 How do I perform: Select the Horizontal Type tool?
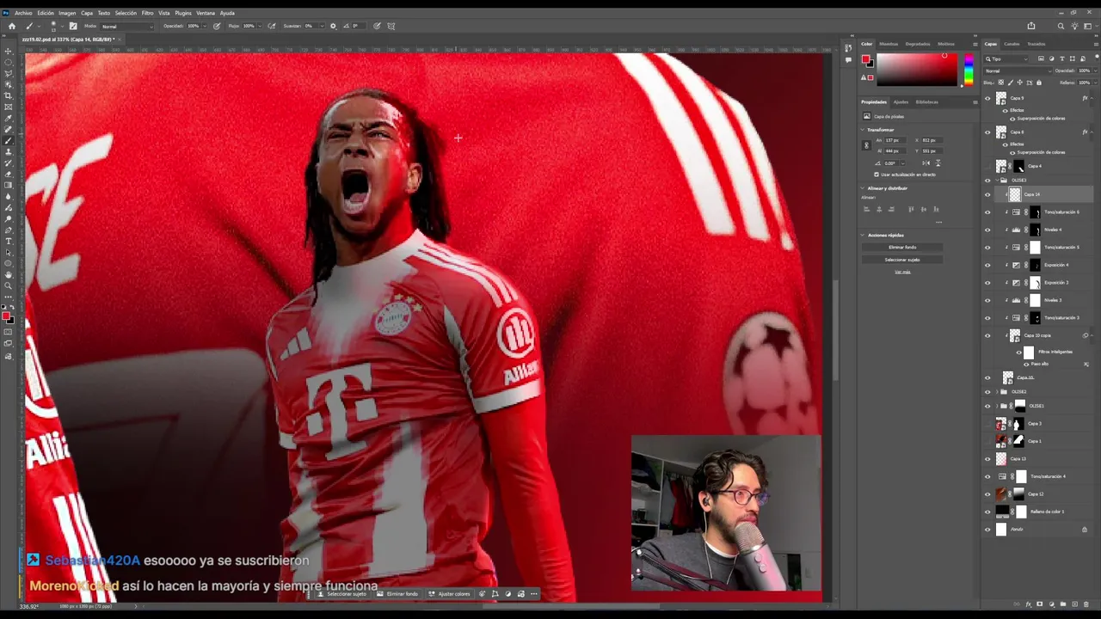(9, 242)
